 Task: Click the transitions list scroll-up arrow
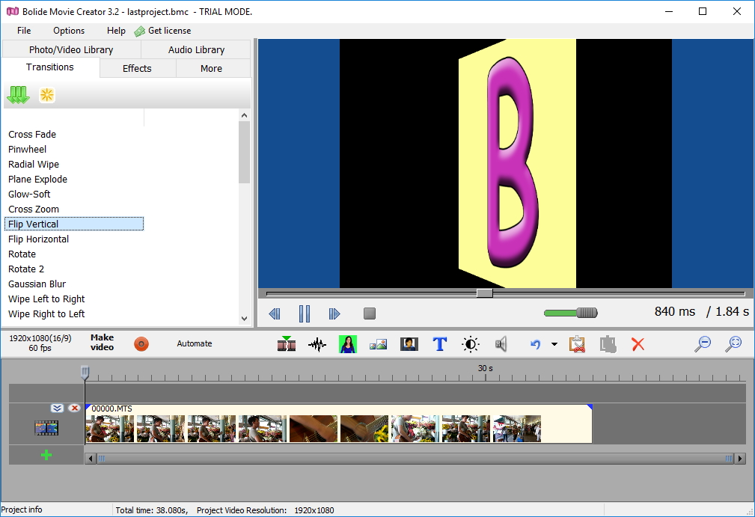point(244,115)
